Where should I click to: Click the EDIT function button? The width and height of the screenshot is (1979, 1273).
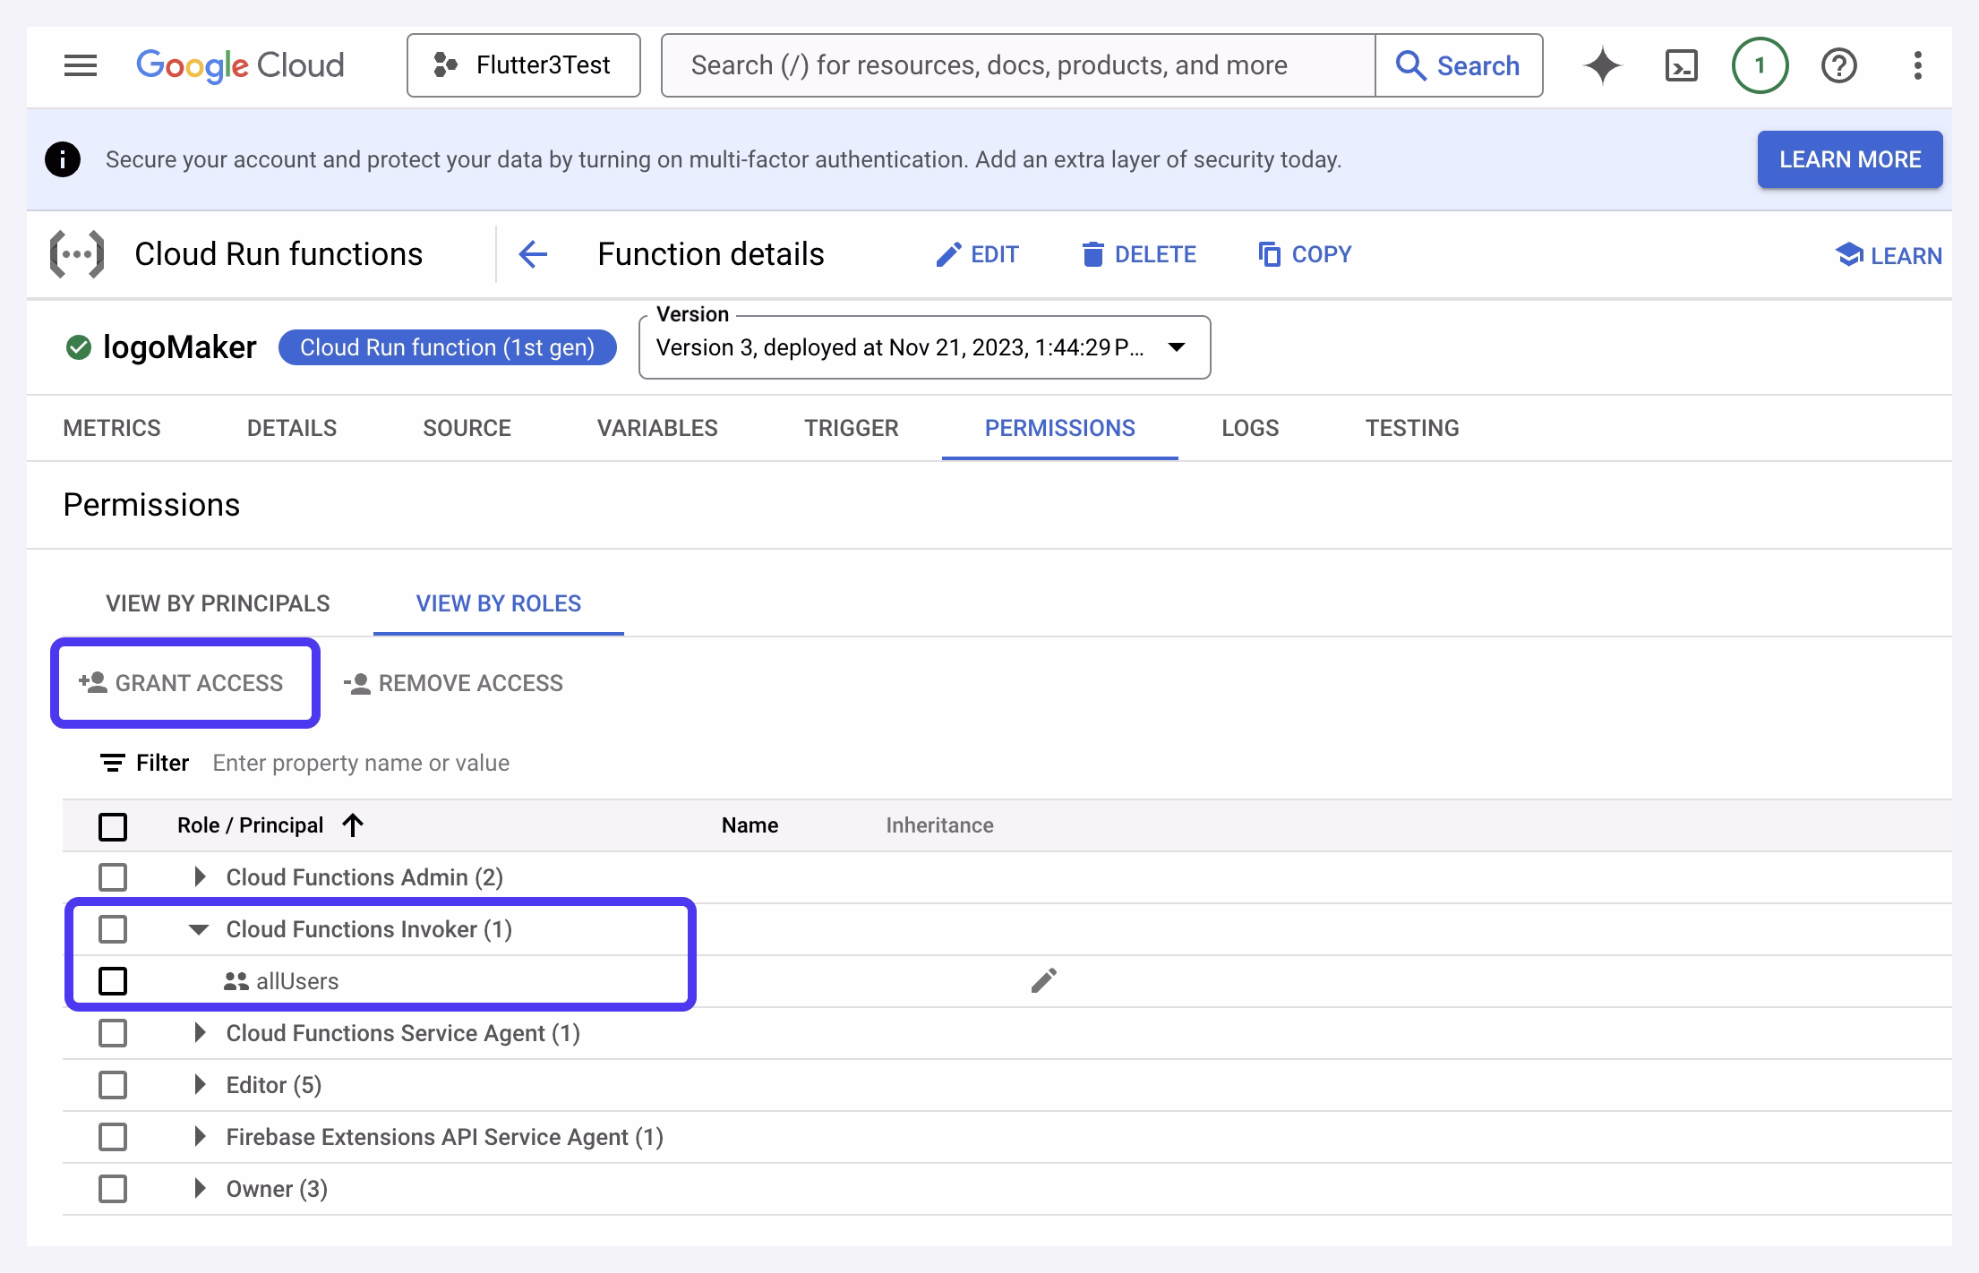click(977, 254)
